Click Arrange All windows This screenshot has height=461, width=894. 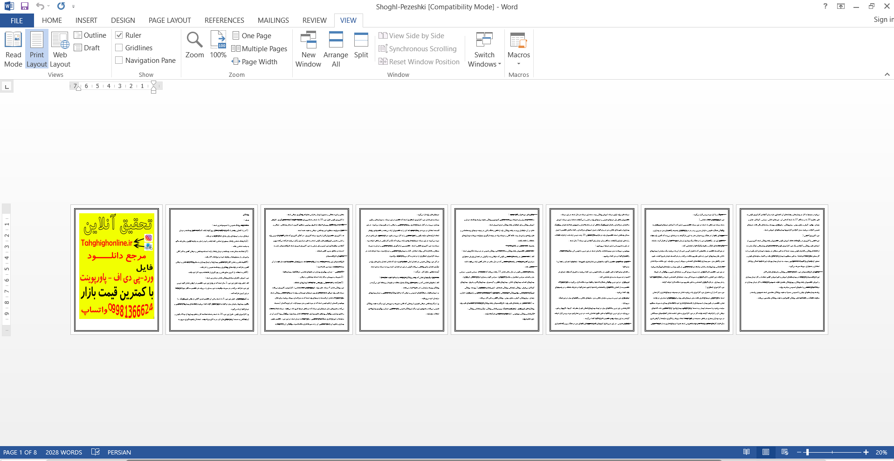[x=336, y=49]
